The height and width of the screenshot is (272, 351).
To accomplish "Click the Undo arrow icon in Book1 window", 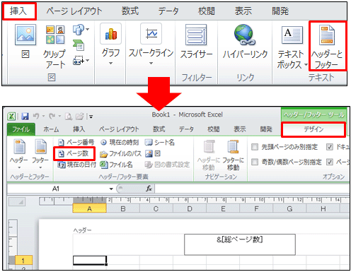I will point(36,116).
